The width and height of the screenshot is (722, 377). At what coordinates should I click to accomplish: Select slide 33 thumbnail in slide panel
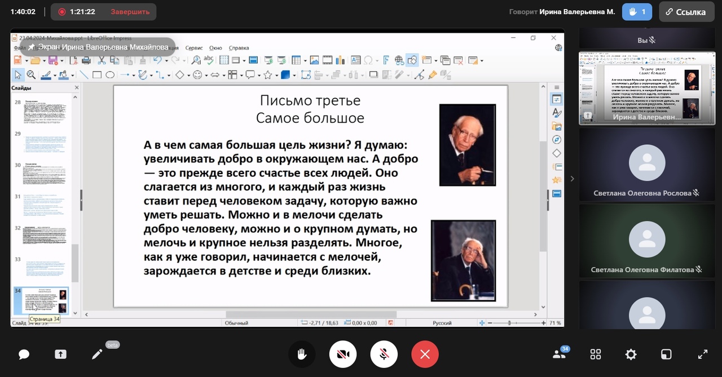pos(45,268)
